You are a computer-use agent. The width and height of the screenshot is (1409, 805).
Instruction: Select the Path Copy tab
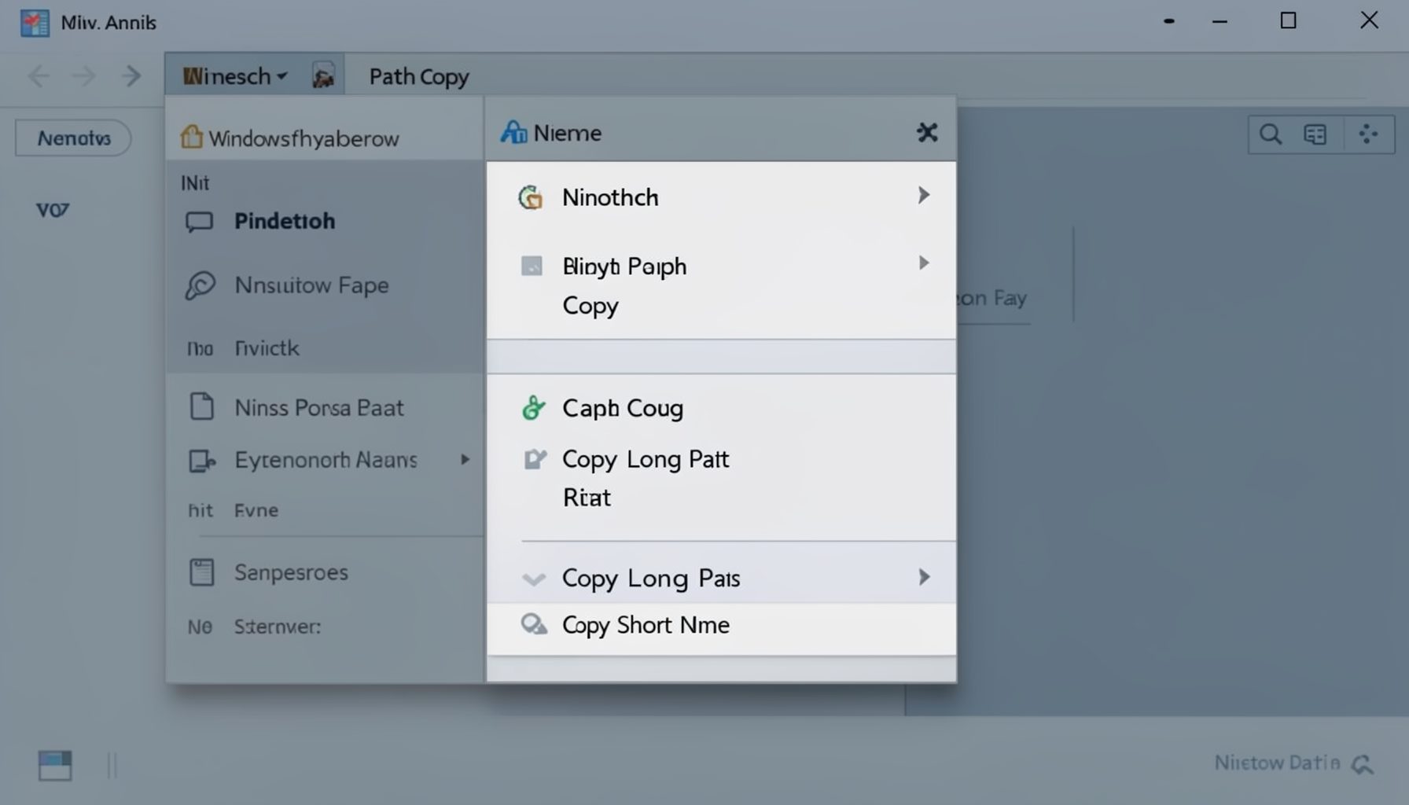point(418,76)
